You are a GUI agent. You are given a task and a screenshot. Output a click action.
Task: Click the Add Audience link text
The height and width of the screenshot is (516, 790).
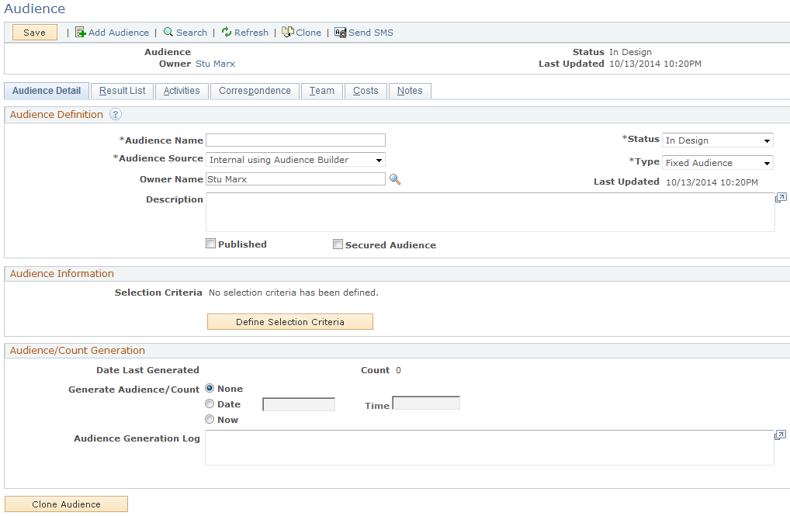[119, 33]
